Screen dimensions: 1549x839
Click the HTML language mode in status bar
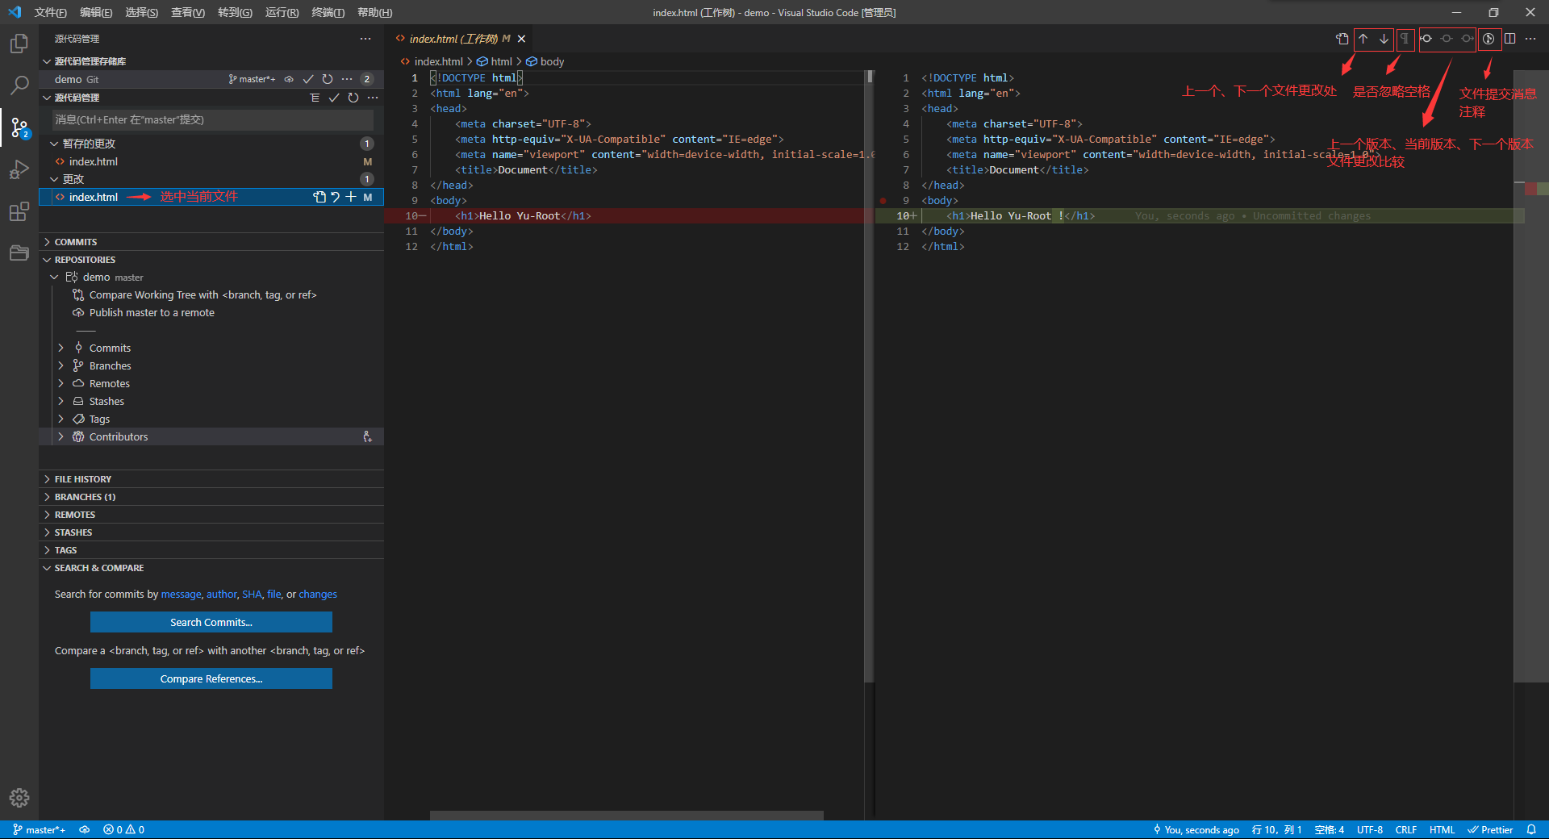(x=1442, y=829)
